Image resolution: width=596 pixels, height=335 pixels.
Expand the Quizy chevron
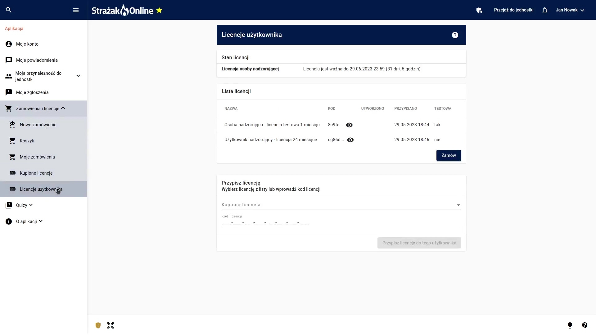point(31,205)
